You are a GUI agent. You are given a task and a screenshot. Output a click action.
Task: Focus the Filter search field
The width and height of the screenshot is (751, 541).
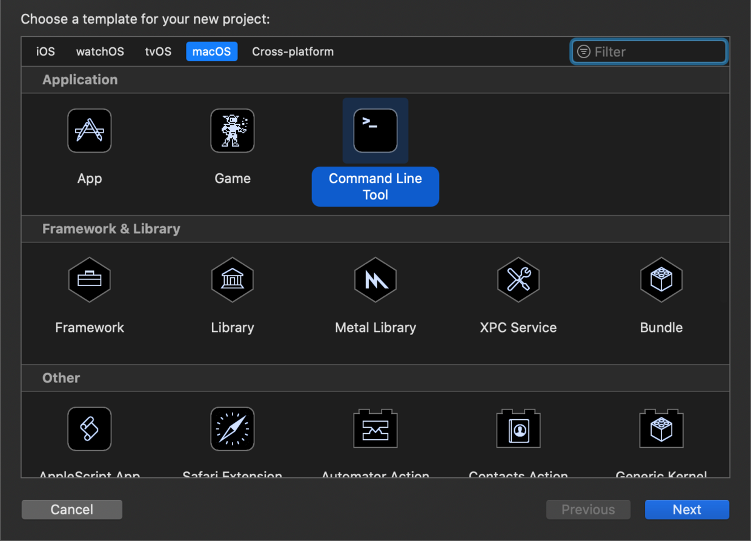[649, 51]
